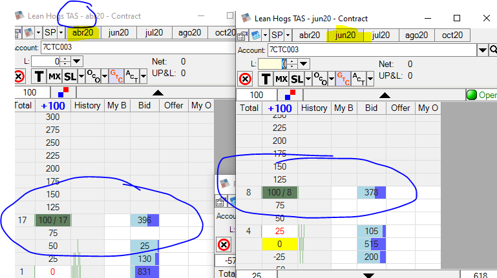Click the 100 / 17 price cell in abr20 window
This screenshot has width=497, height=278.
point(53,220)
